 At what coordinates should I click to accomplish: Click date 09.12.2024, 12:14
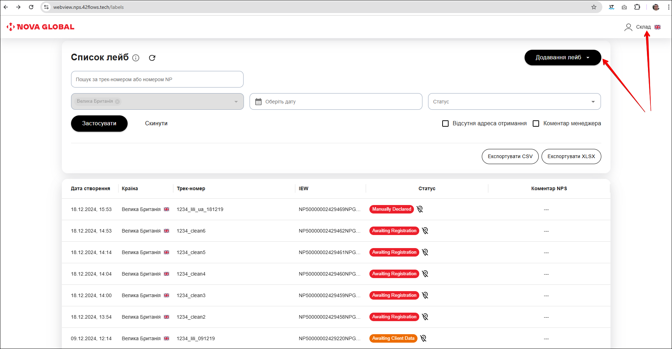pyautogui.click(x=91, y=338)
